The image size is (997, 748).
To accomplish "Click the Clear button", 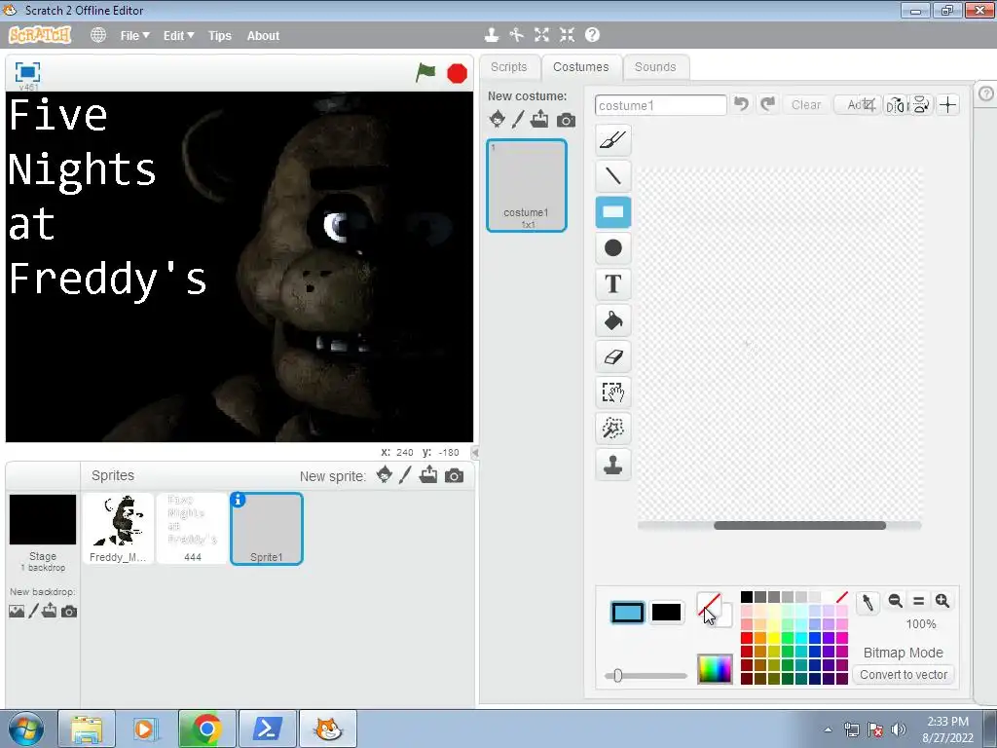I will click(806, 105).
